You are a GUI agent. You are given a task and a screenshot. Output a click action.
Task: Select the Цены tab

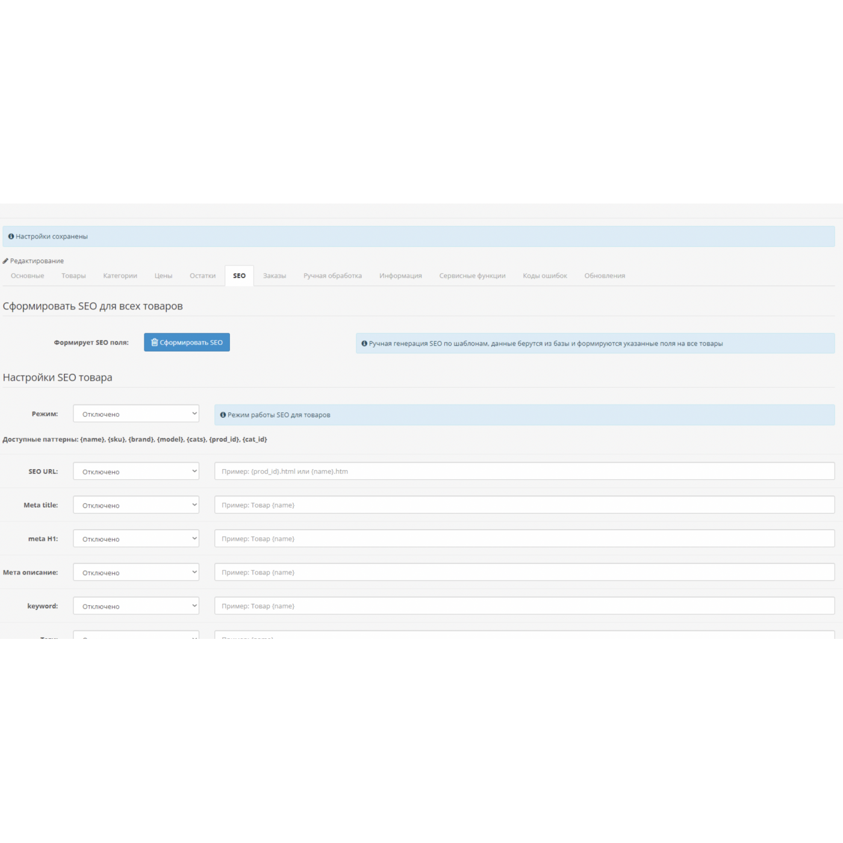point(163,276)
